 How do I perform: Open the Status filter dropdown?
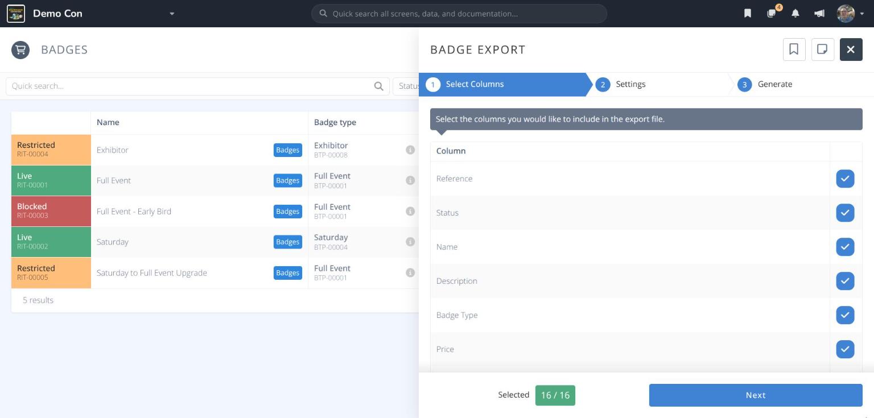[406, 86]
